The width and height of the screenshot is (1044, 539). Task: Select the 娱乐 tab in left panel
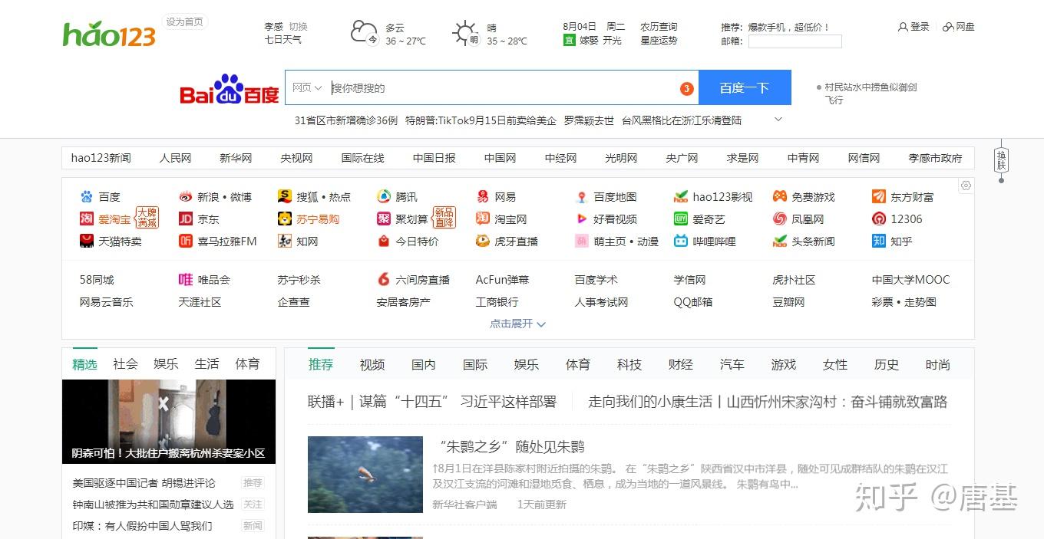[166, 364]
